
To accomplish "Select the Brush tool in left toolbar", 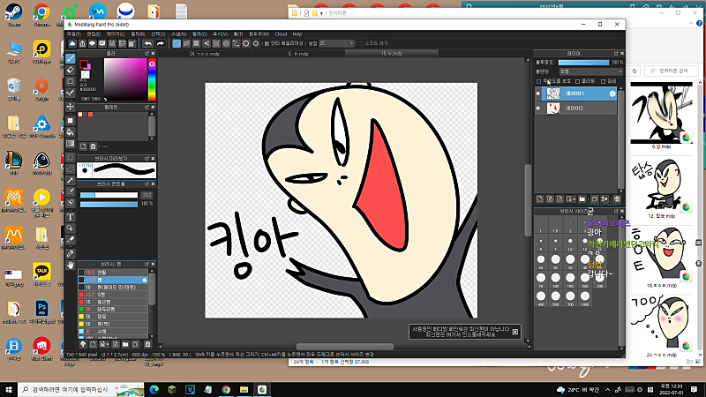I will (x=71, y=58).
